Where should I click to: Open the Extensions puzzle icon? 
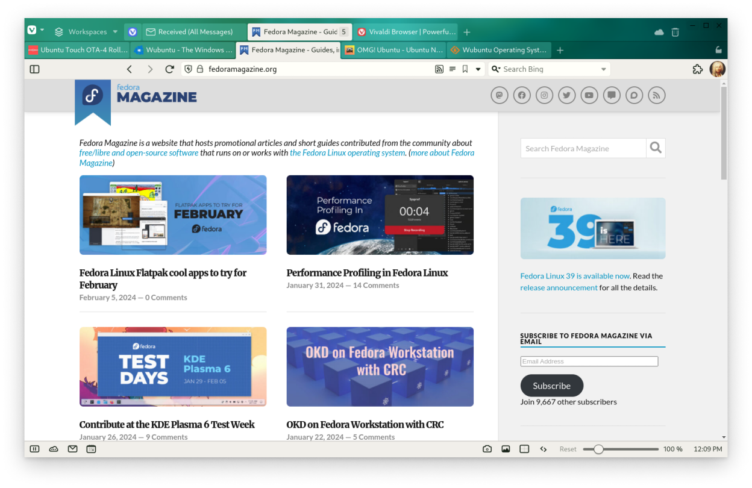[x=698, y=69]
